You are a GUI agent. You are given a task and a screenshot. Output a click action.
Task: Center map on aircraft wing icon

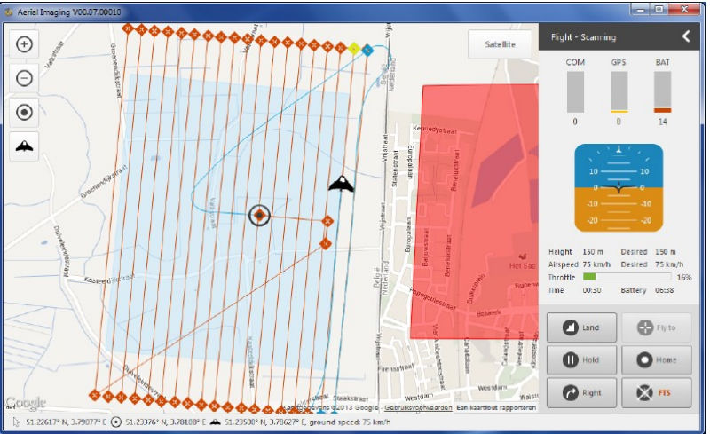pos(24,146)
